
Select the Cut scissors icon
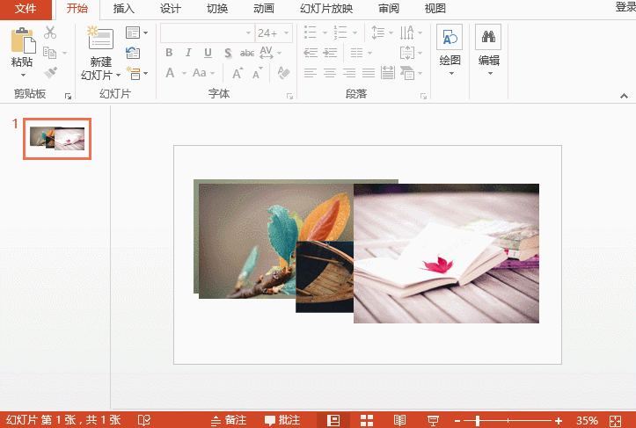pos(50,33)
